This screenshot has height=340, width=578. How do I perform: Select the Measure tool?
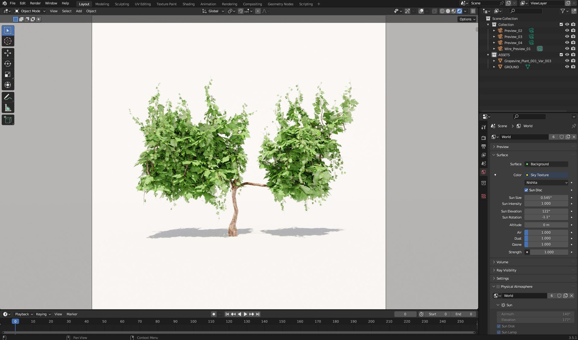pyautogui.click(x=8, y=108)
